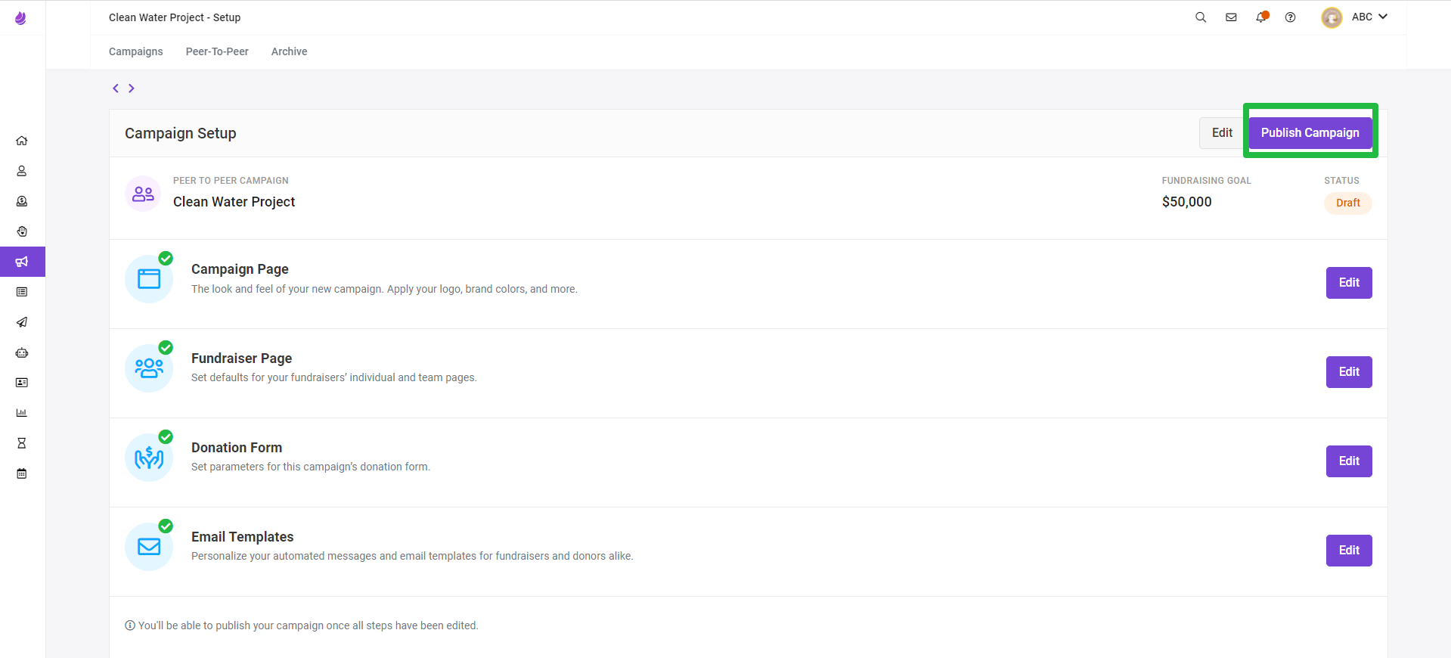Expand the ABC account dropdown
Screen dimensions: 1451x658
(x=1369, y=17)
